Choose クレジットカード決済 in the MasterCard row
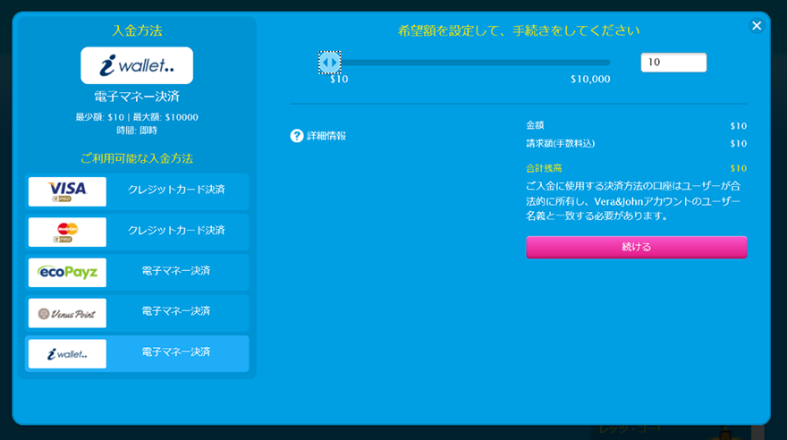This screenshot has width=787, height=440. tap(176, 231)
